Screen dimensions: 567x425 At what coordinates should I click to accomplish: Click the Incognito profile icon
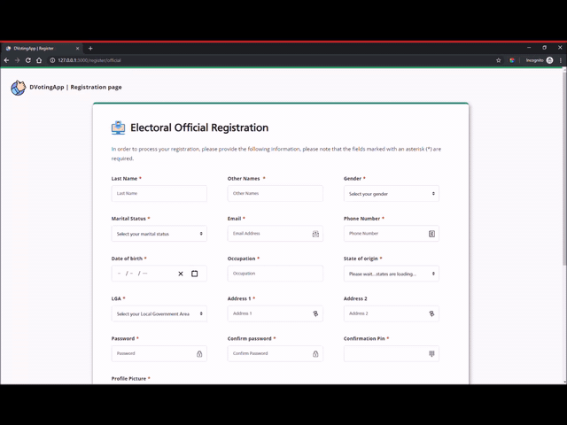tap(549, 60)
